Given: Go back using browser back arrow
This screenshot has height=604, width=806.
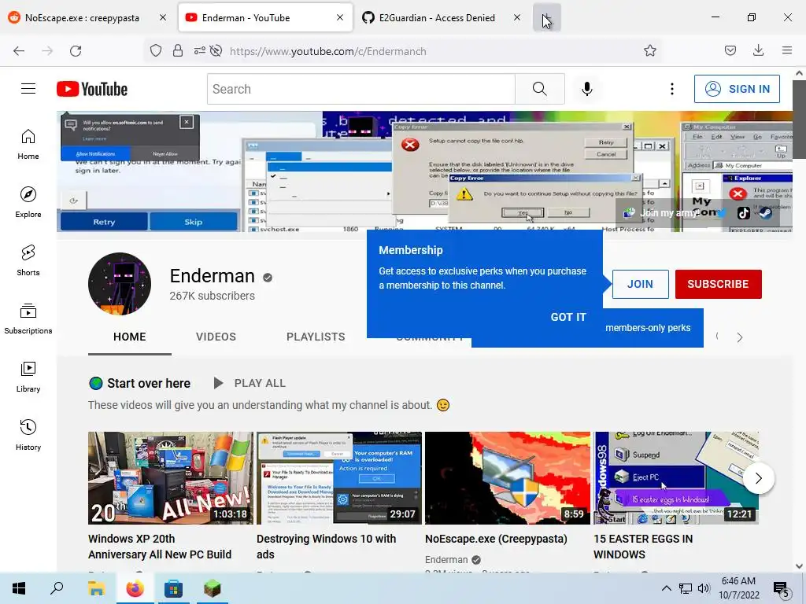Looking at the screenshot, I should 19,51.
